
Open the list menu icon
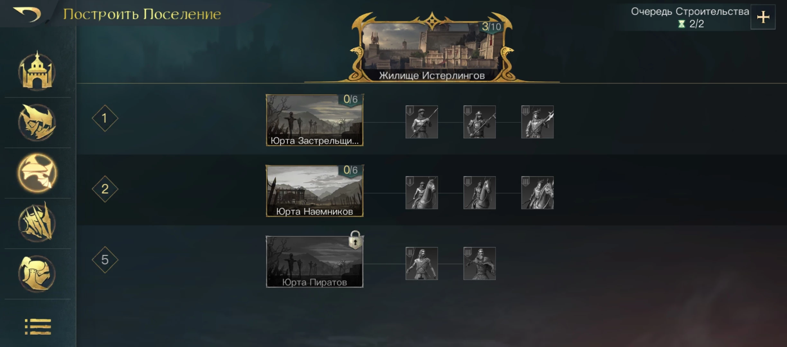[38, 326]
